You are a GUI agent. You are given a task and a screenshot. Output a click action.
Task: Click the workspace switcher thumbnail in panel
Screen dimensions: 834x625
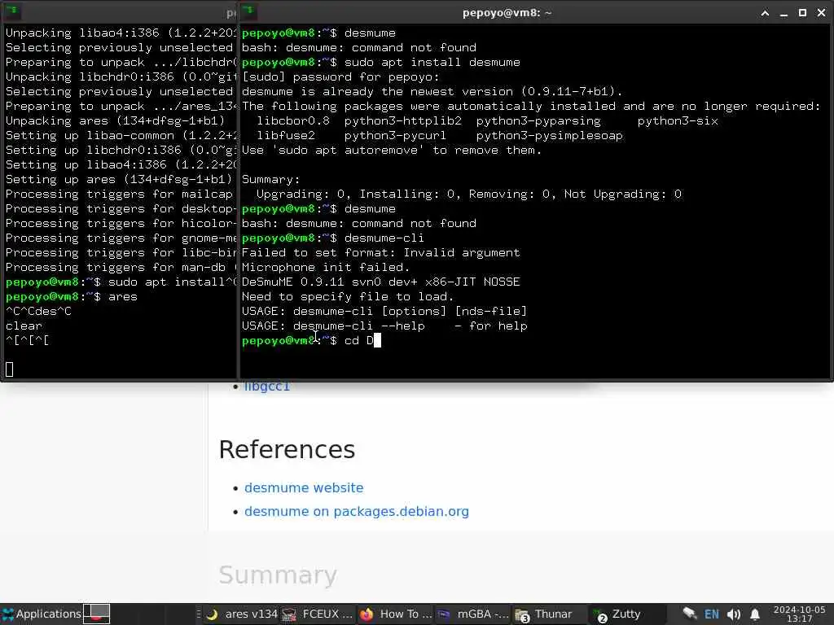point(97,614)
